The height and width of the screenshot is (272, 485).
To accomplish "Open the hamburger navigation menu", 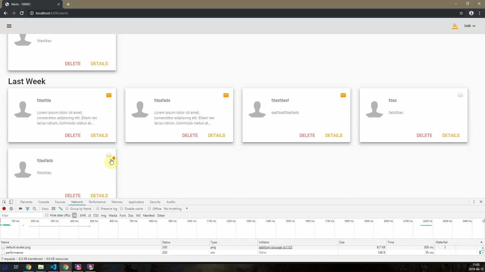I will (9, 26).
